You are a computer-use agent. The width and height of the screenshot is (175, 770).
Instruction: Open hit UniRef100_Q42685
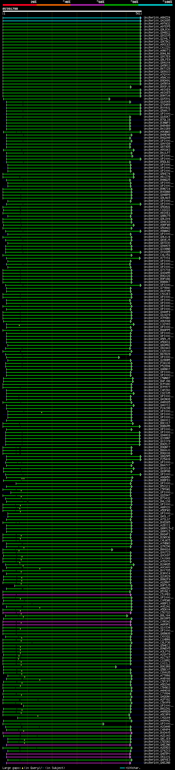[x=157, y=21]
